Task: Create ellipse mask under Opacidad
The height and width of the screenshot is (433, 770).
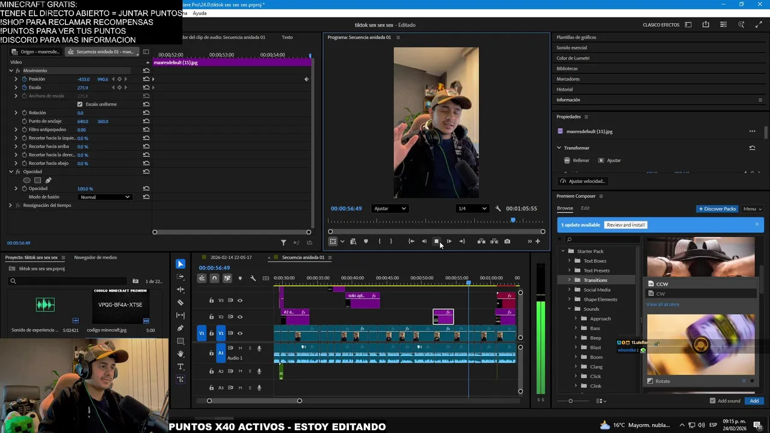Action: pos(26,180)
